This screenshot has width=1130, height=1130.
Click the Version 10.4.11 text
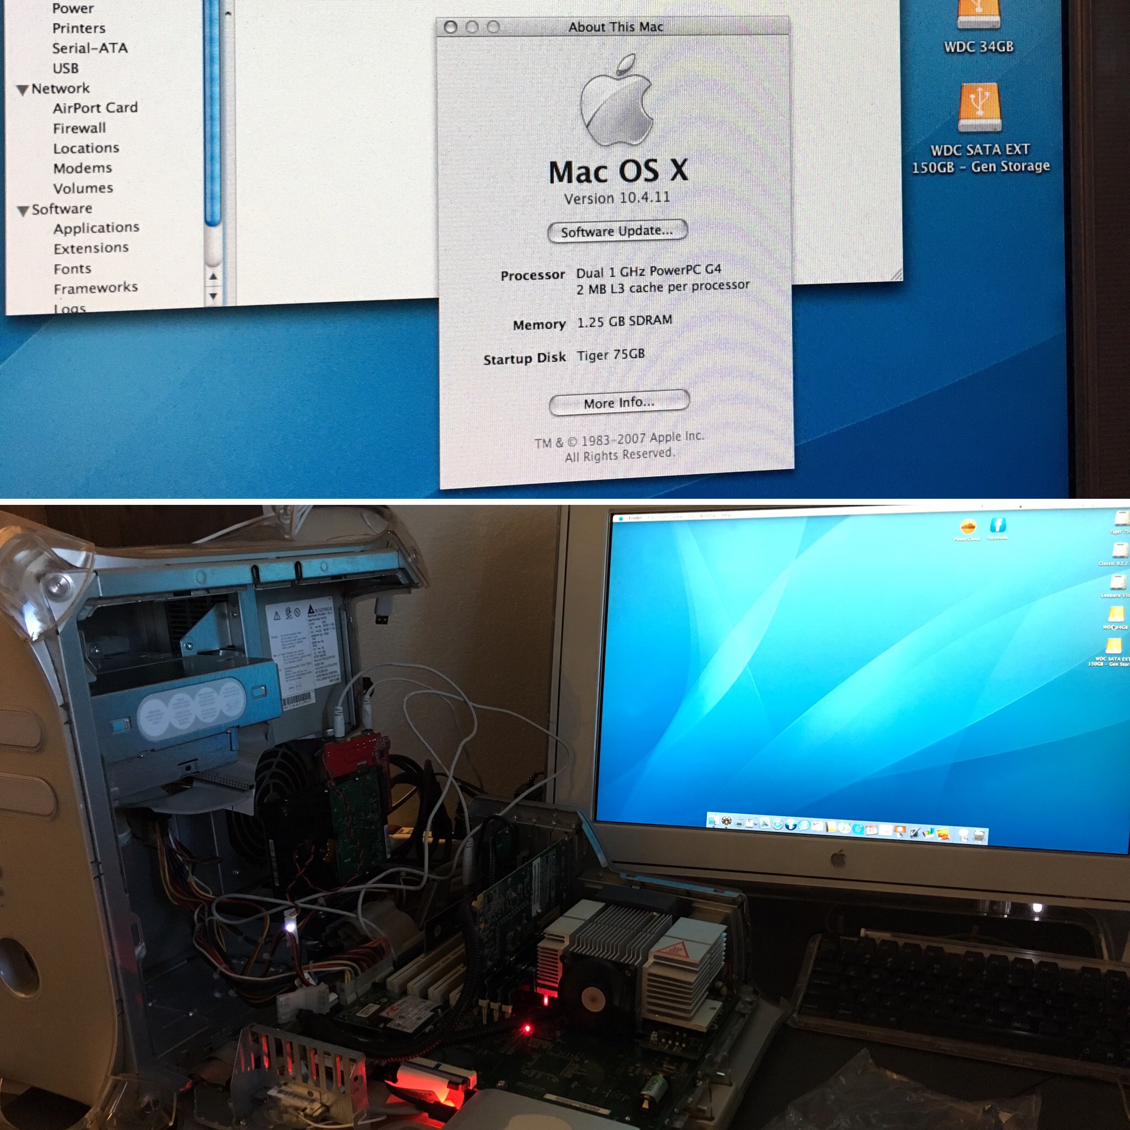click(617, 198)
